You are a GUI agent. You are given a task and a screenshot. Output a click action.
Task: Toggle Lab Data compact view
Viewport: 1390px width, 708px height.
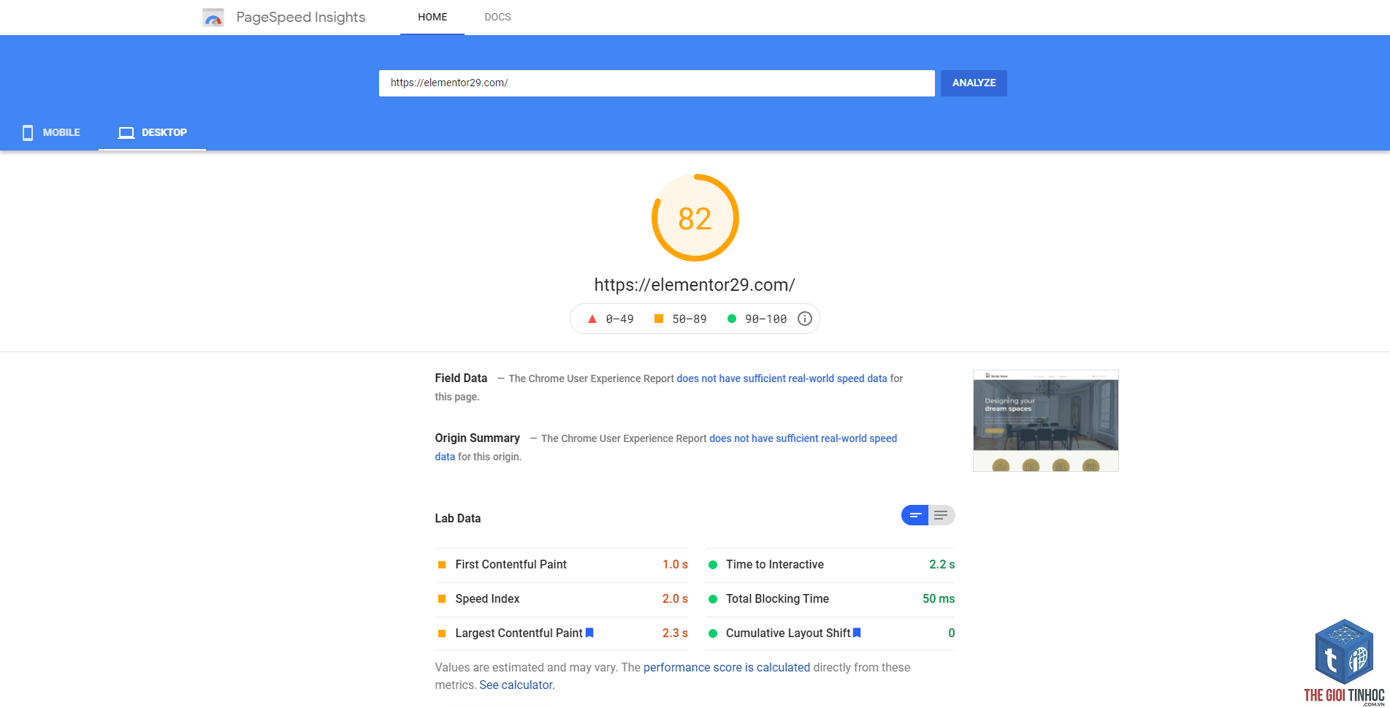914,515
